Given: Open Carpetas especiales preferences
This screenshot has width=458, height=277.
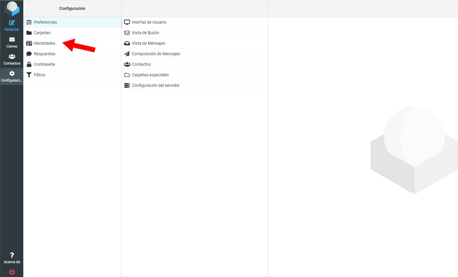Looking at the screenshot, I should [x=195, y=75].
